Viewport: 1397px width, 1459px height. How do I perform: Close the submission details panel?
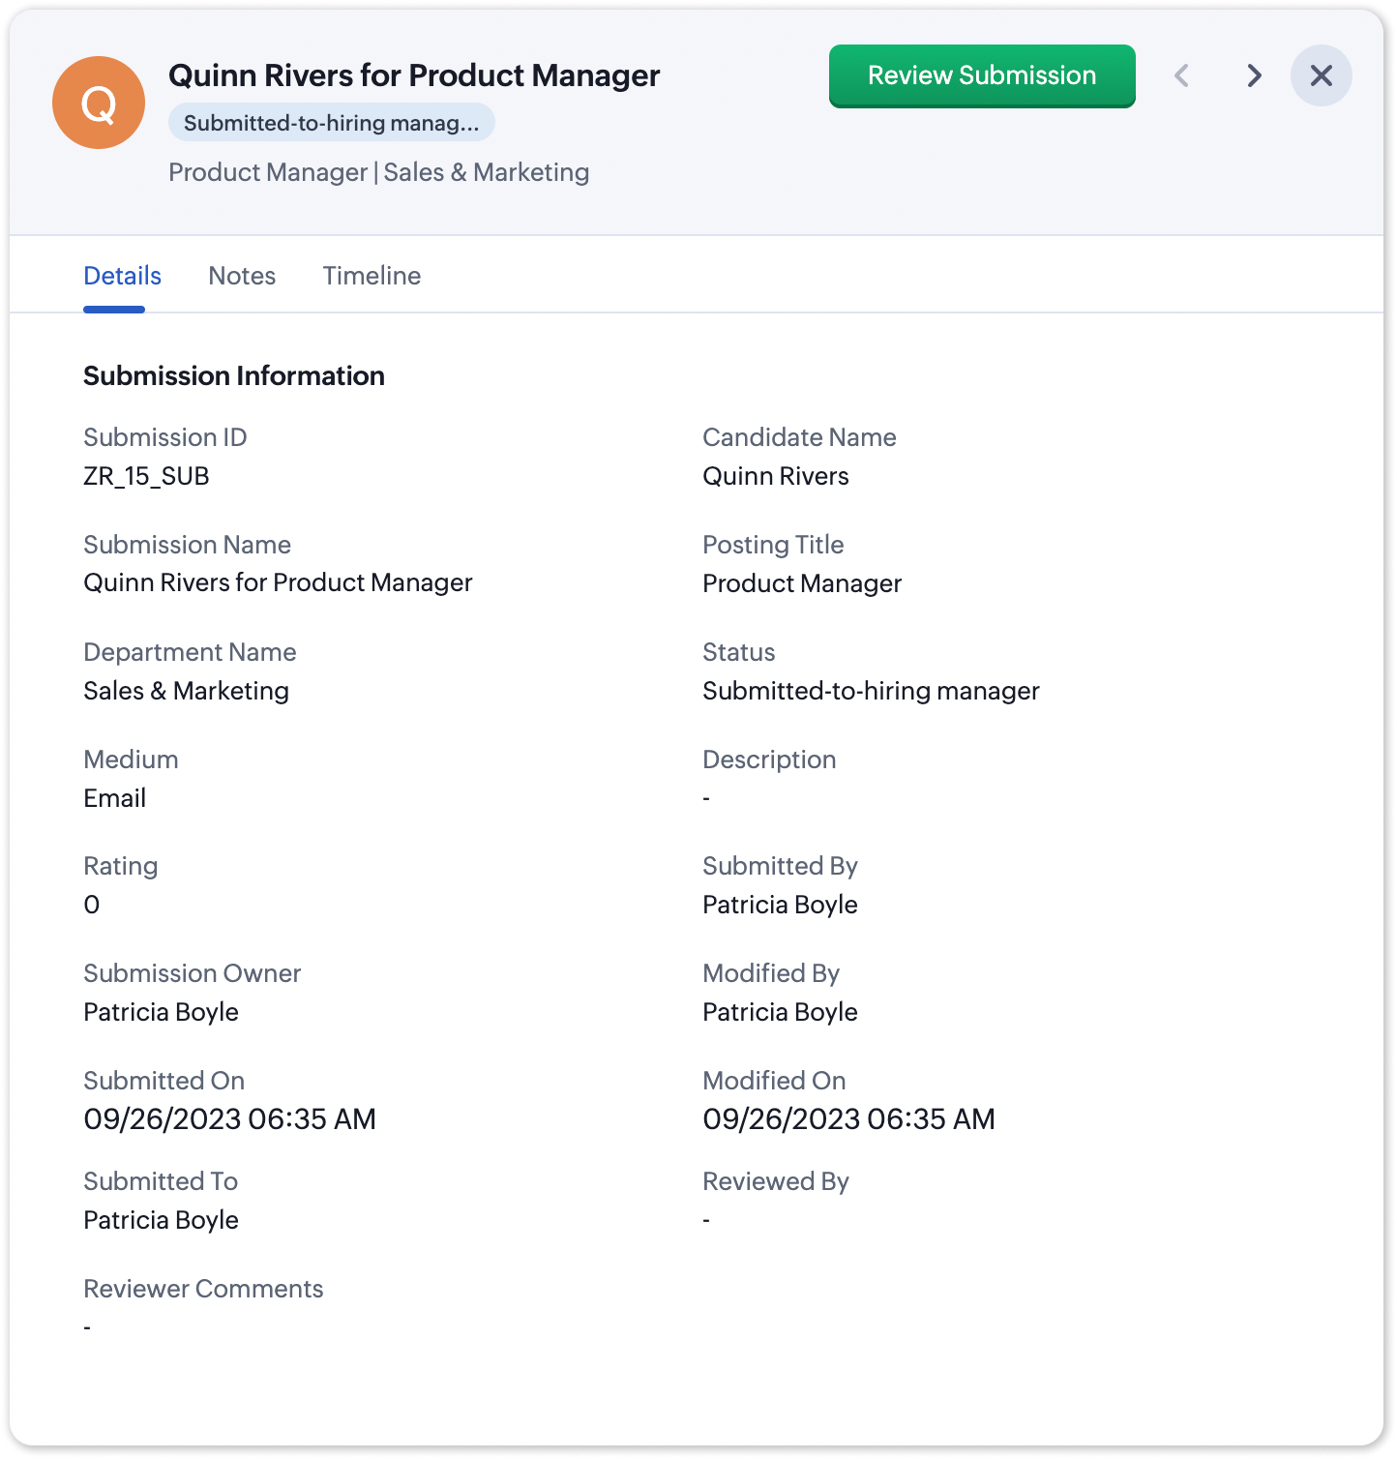coord(1321,75)
